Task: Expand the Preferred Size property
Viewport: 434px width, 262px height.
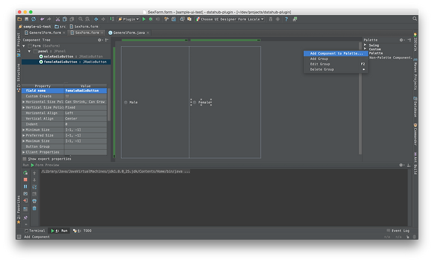Action: [24, 135]
